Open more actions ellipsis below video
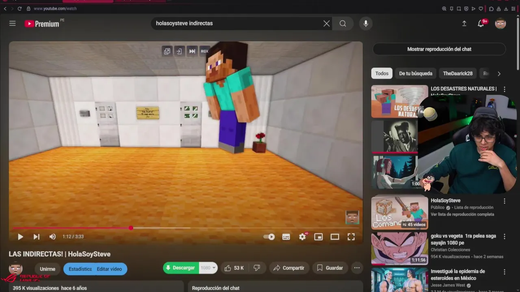This screenshot has height=292, width=520. click(357, 268)
